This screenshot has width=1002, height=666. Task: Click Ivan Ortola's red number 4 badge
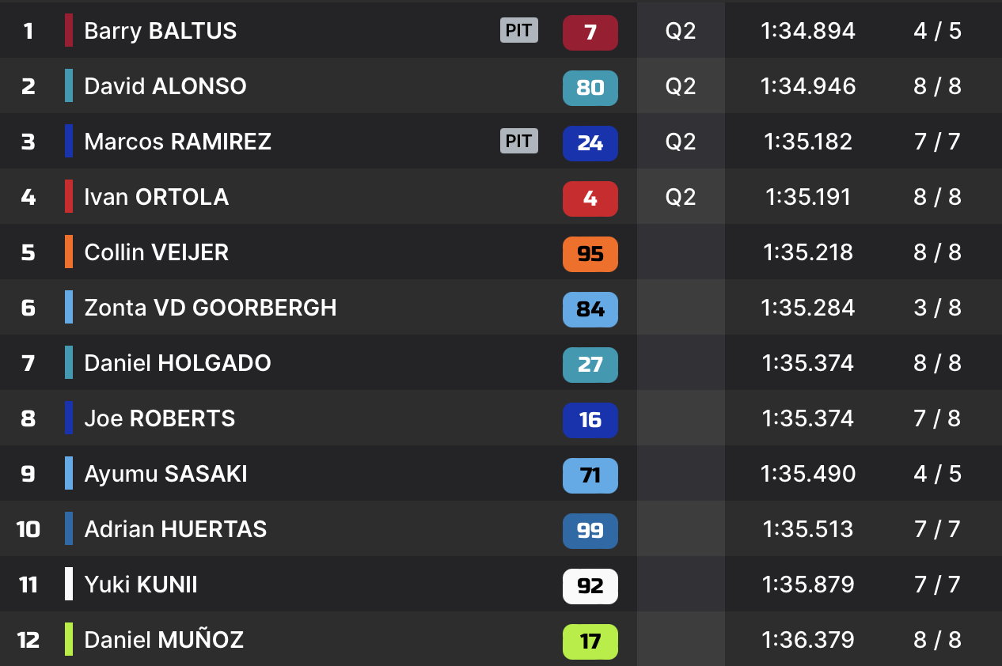(590, 199)
